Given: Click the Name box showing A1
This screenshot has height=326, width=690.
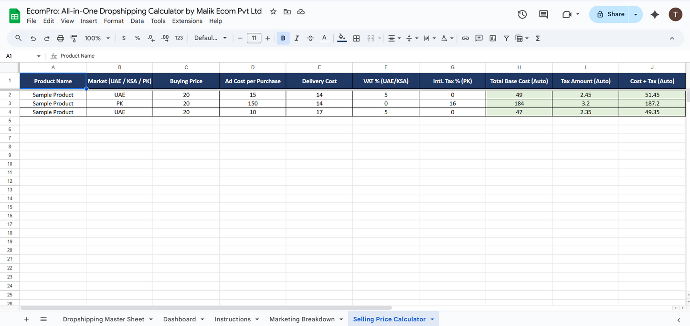Looking at the screenshot, I should 23,56.
